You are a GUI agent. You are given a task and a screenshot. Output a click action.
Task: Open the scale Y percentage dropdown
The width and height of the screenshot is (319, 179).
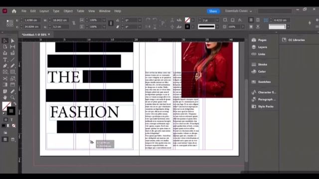(104, 26)
